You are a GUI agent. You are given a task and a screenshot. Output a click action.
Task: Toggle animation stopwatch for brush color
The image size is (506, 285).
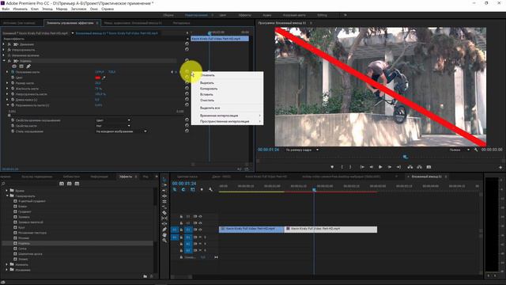13,78
